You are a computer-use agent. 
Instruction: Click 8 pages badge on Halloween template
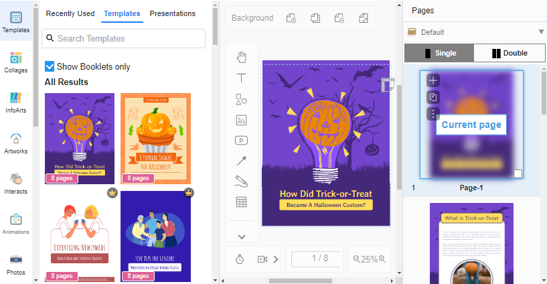[62, 178]
